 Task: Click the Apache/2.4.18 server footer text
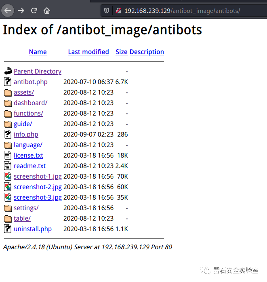88,247
